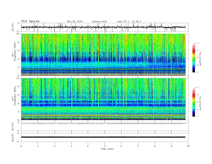Click the "VLF Spectra" plot title
This screenshot has width=212, height=164.
[x=30, y=21]
